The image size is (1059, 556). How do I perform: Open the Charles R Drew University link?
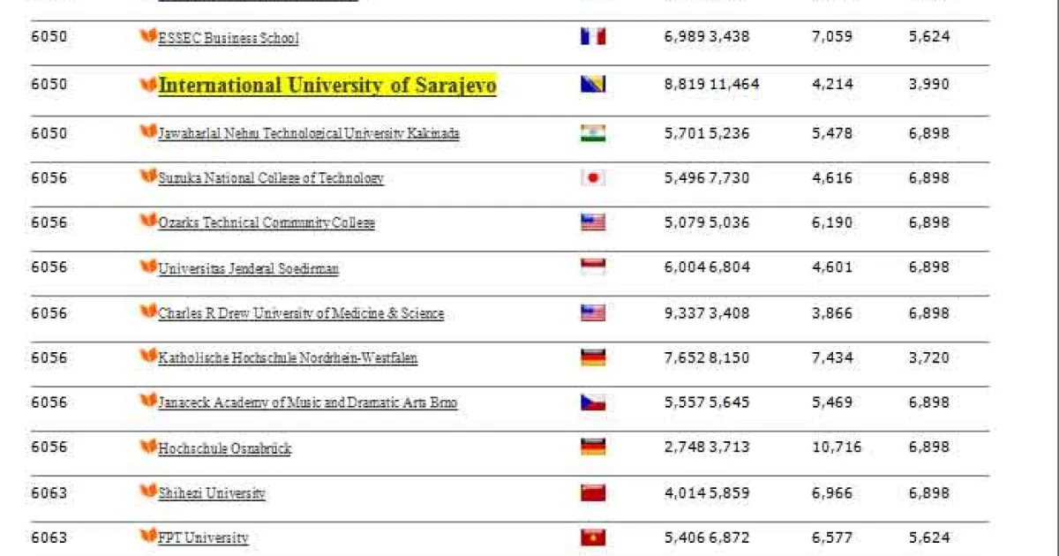[x=300, y=312]
